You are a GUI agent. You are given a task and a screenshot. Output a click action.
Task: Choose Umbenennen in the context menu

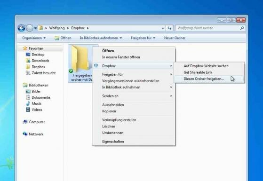coord(134,133)
